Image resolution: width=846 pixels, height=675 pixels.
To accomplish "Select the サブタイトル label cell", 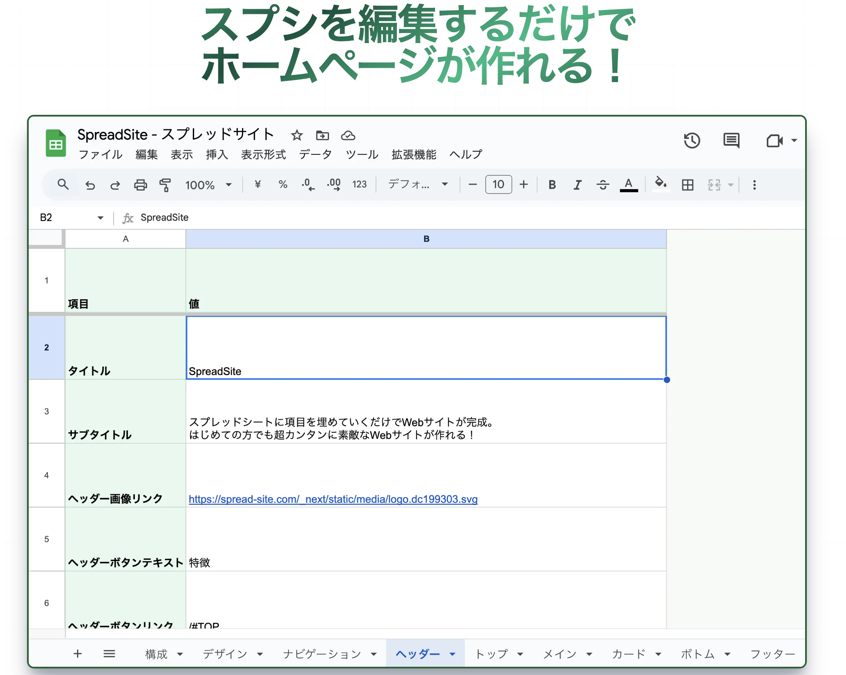I will (x=126, y=411).
